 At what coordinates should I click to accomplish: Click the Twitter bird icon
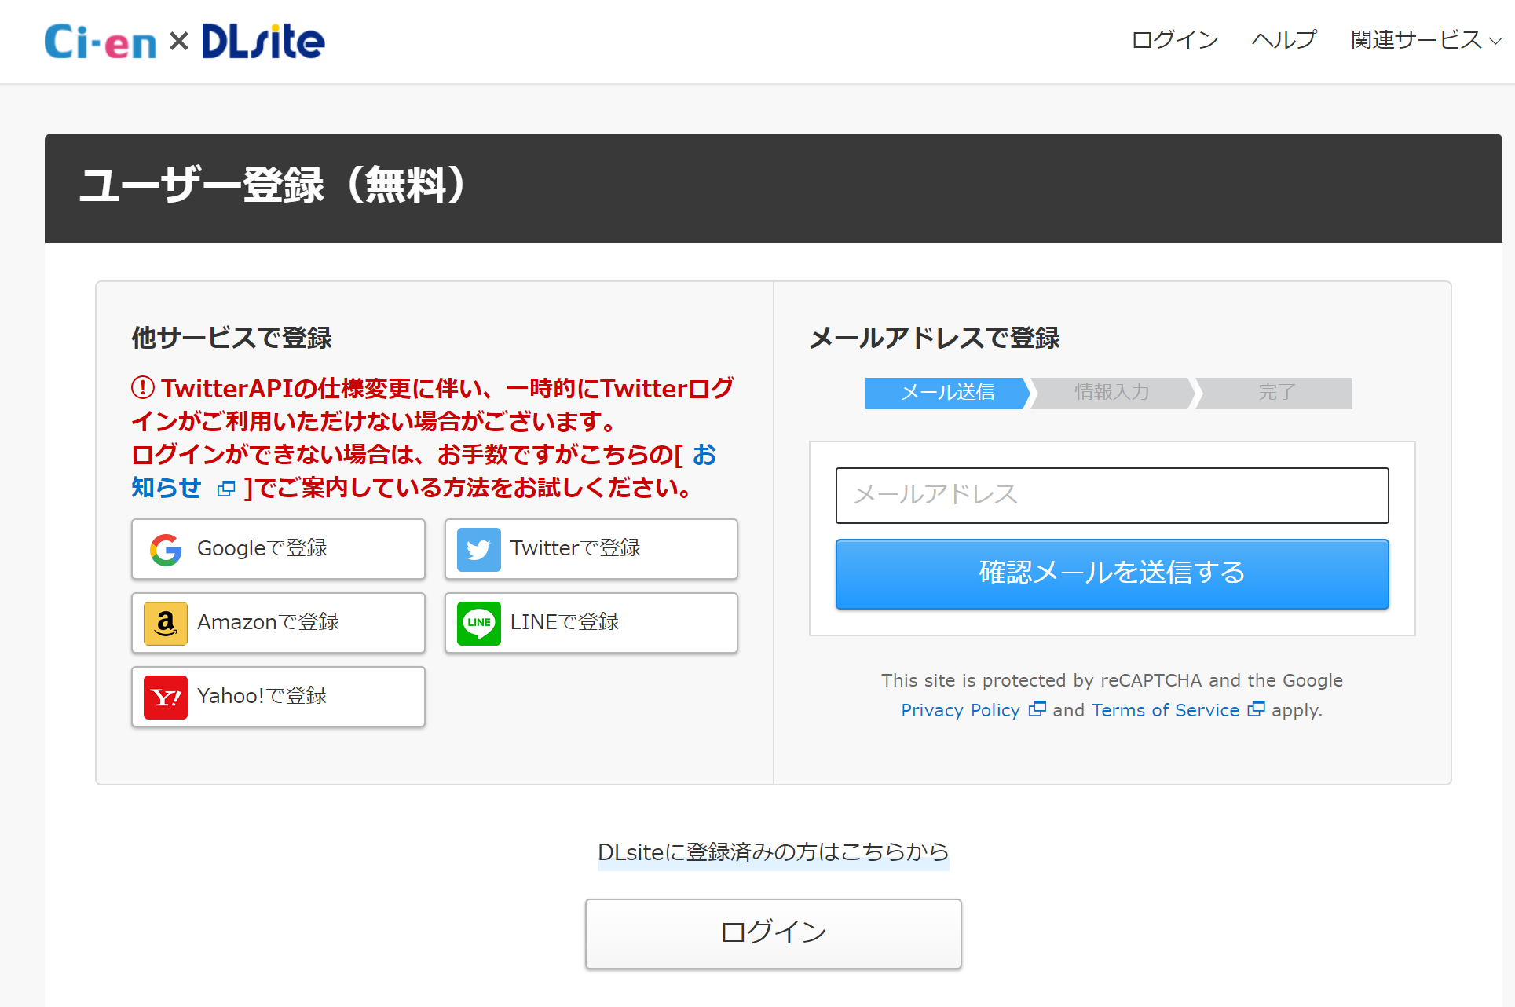pos(478,549)
